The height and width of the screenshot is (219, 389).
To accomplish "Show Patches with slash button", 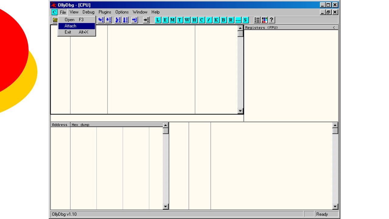I will click(x=209, y=20).
